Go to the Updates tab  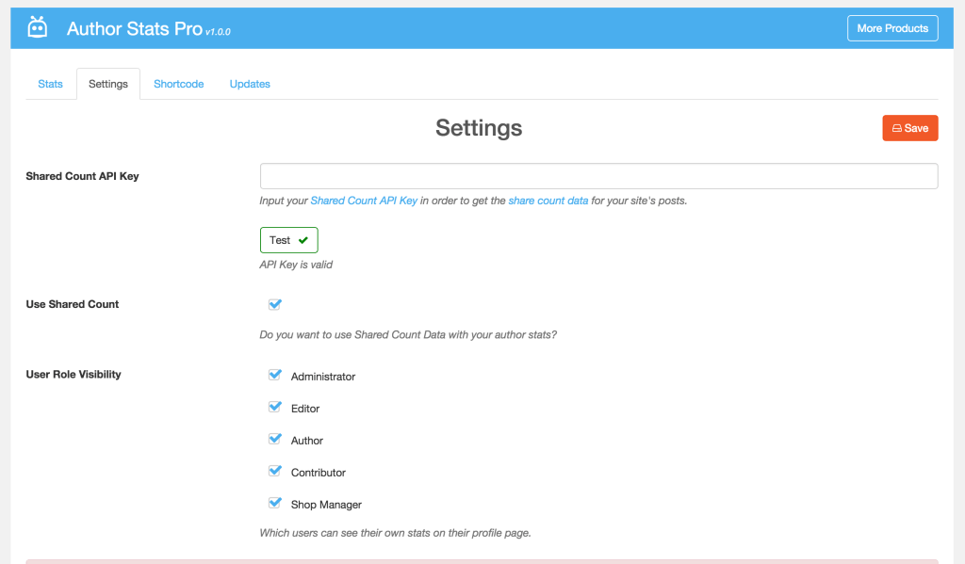pos(249,83)
